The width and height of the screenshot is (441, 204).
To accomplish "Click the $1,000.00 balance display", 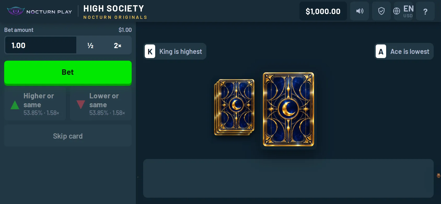I will pyautogui.click(x=323, y=11).
